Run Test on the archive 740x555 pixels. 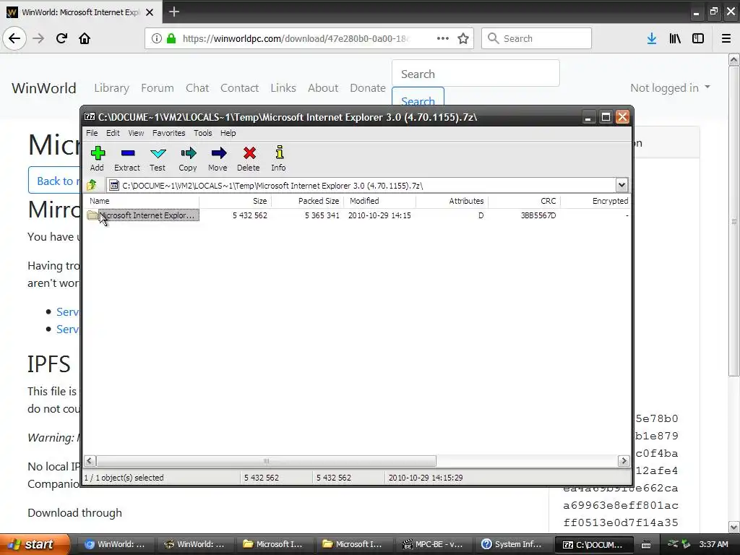pyautogui.click(x=158, y=158)
